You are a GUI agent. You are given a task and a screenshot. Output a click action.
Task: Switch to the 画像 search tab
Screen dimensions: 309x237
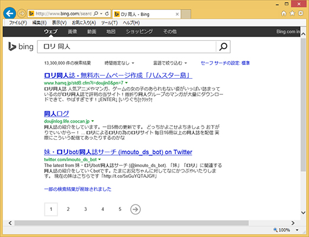pyautogui.click(x=72, y=31)
